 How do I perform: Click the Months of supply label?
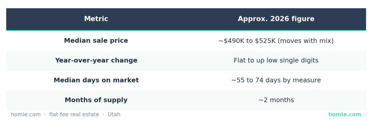pos(96,100)
